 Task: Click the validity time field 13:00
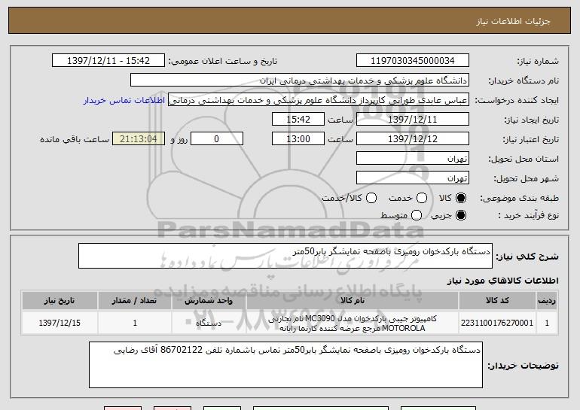tap(298, 139)
